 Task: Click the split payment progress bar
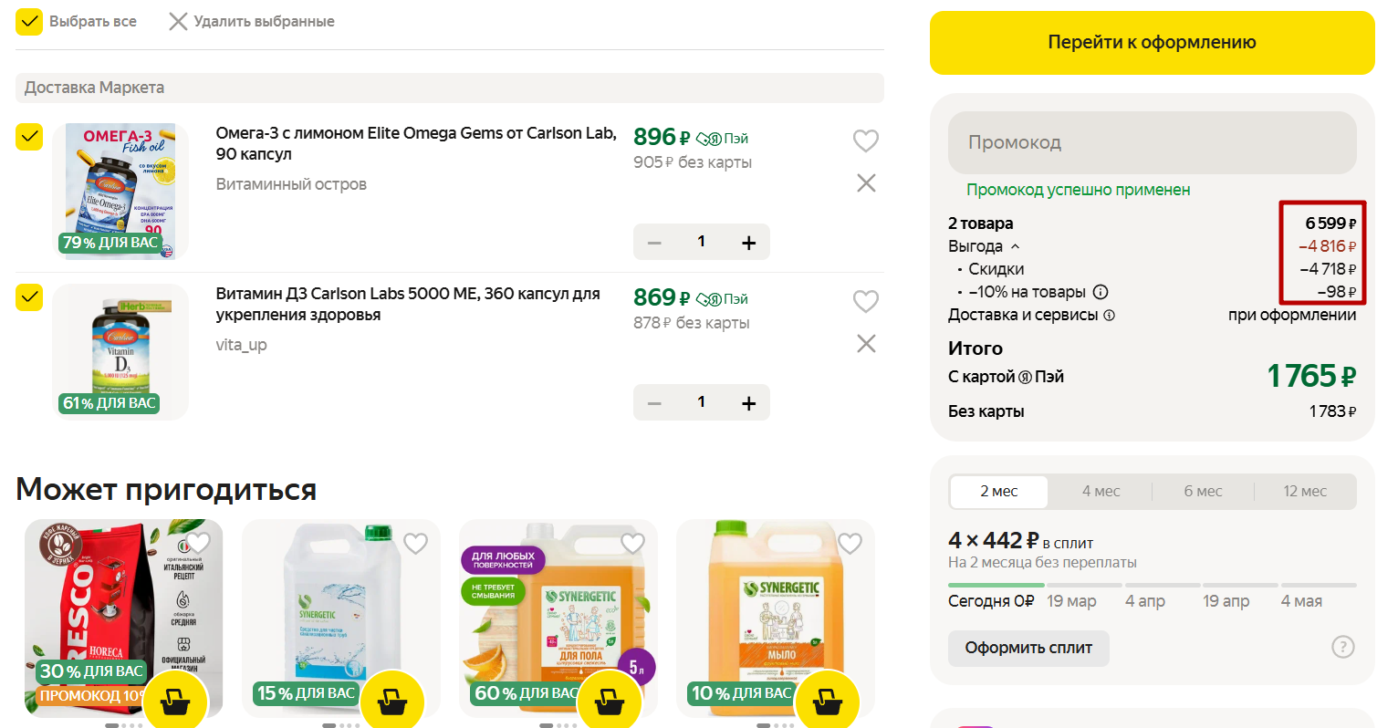tap(1152, 585)
